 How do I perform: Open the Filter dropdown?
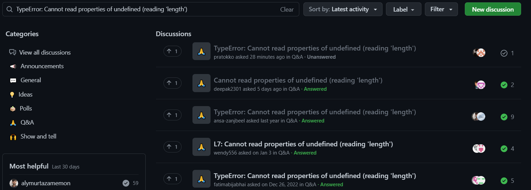pyautogui.click(x=441, y=9)
